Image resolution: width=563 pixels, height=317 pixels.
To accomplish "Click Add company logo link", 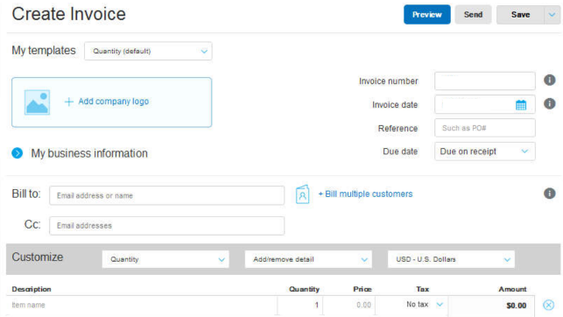I will (x=107, y=102).
